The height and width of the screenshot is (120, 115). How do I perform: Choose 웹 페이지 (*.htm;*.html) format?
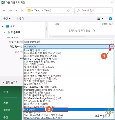tap(69, 70)
